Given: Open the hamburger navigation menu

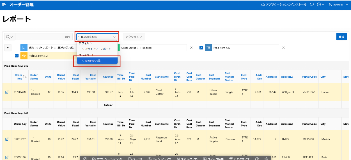Looking at the screenshot, I should click(x=4, y=4).
